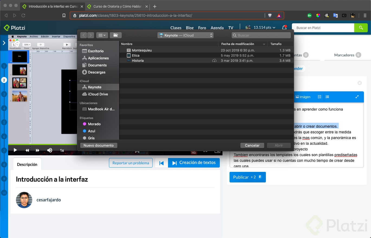Image resolution: width=371 pixels, height=238 pixels.
Task: Open Platzi notifications bell
Action: (284, 27)
